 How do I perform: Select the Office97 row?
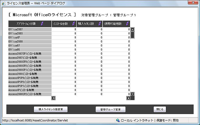[x=69, y=45]
